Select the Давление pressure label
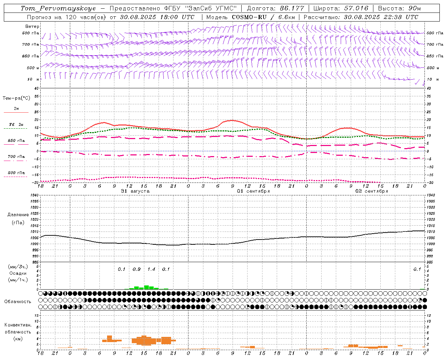 18,215
